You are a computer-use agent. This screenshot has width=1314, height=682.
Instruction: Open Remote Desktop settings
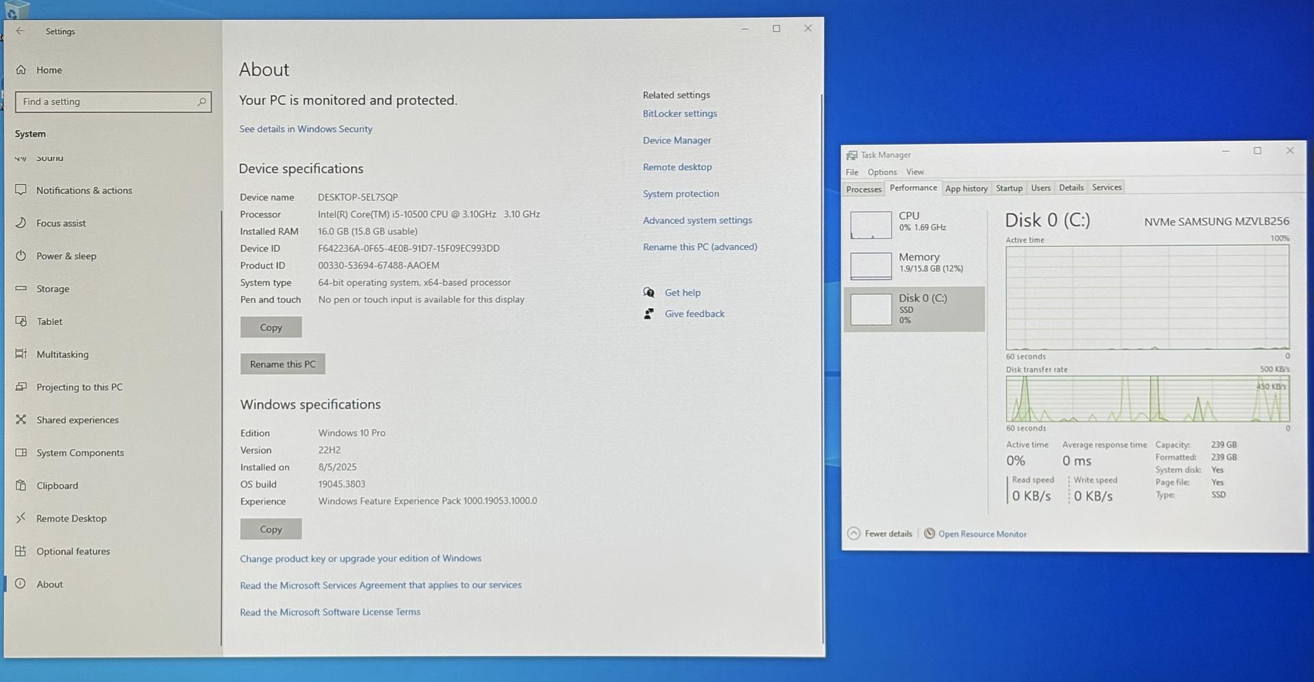point(70,519)
